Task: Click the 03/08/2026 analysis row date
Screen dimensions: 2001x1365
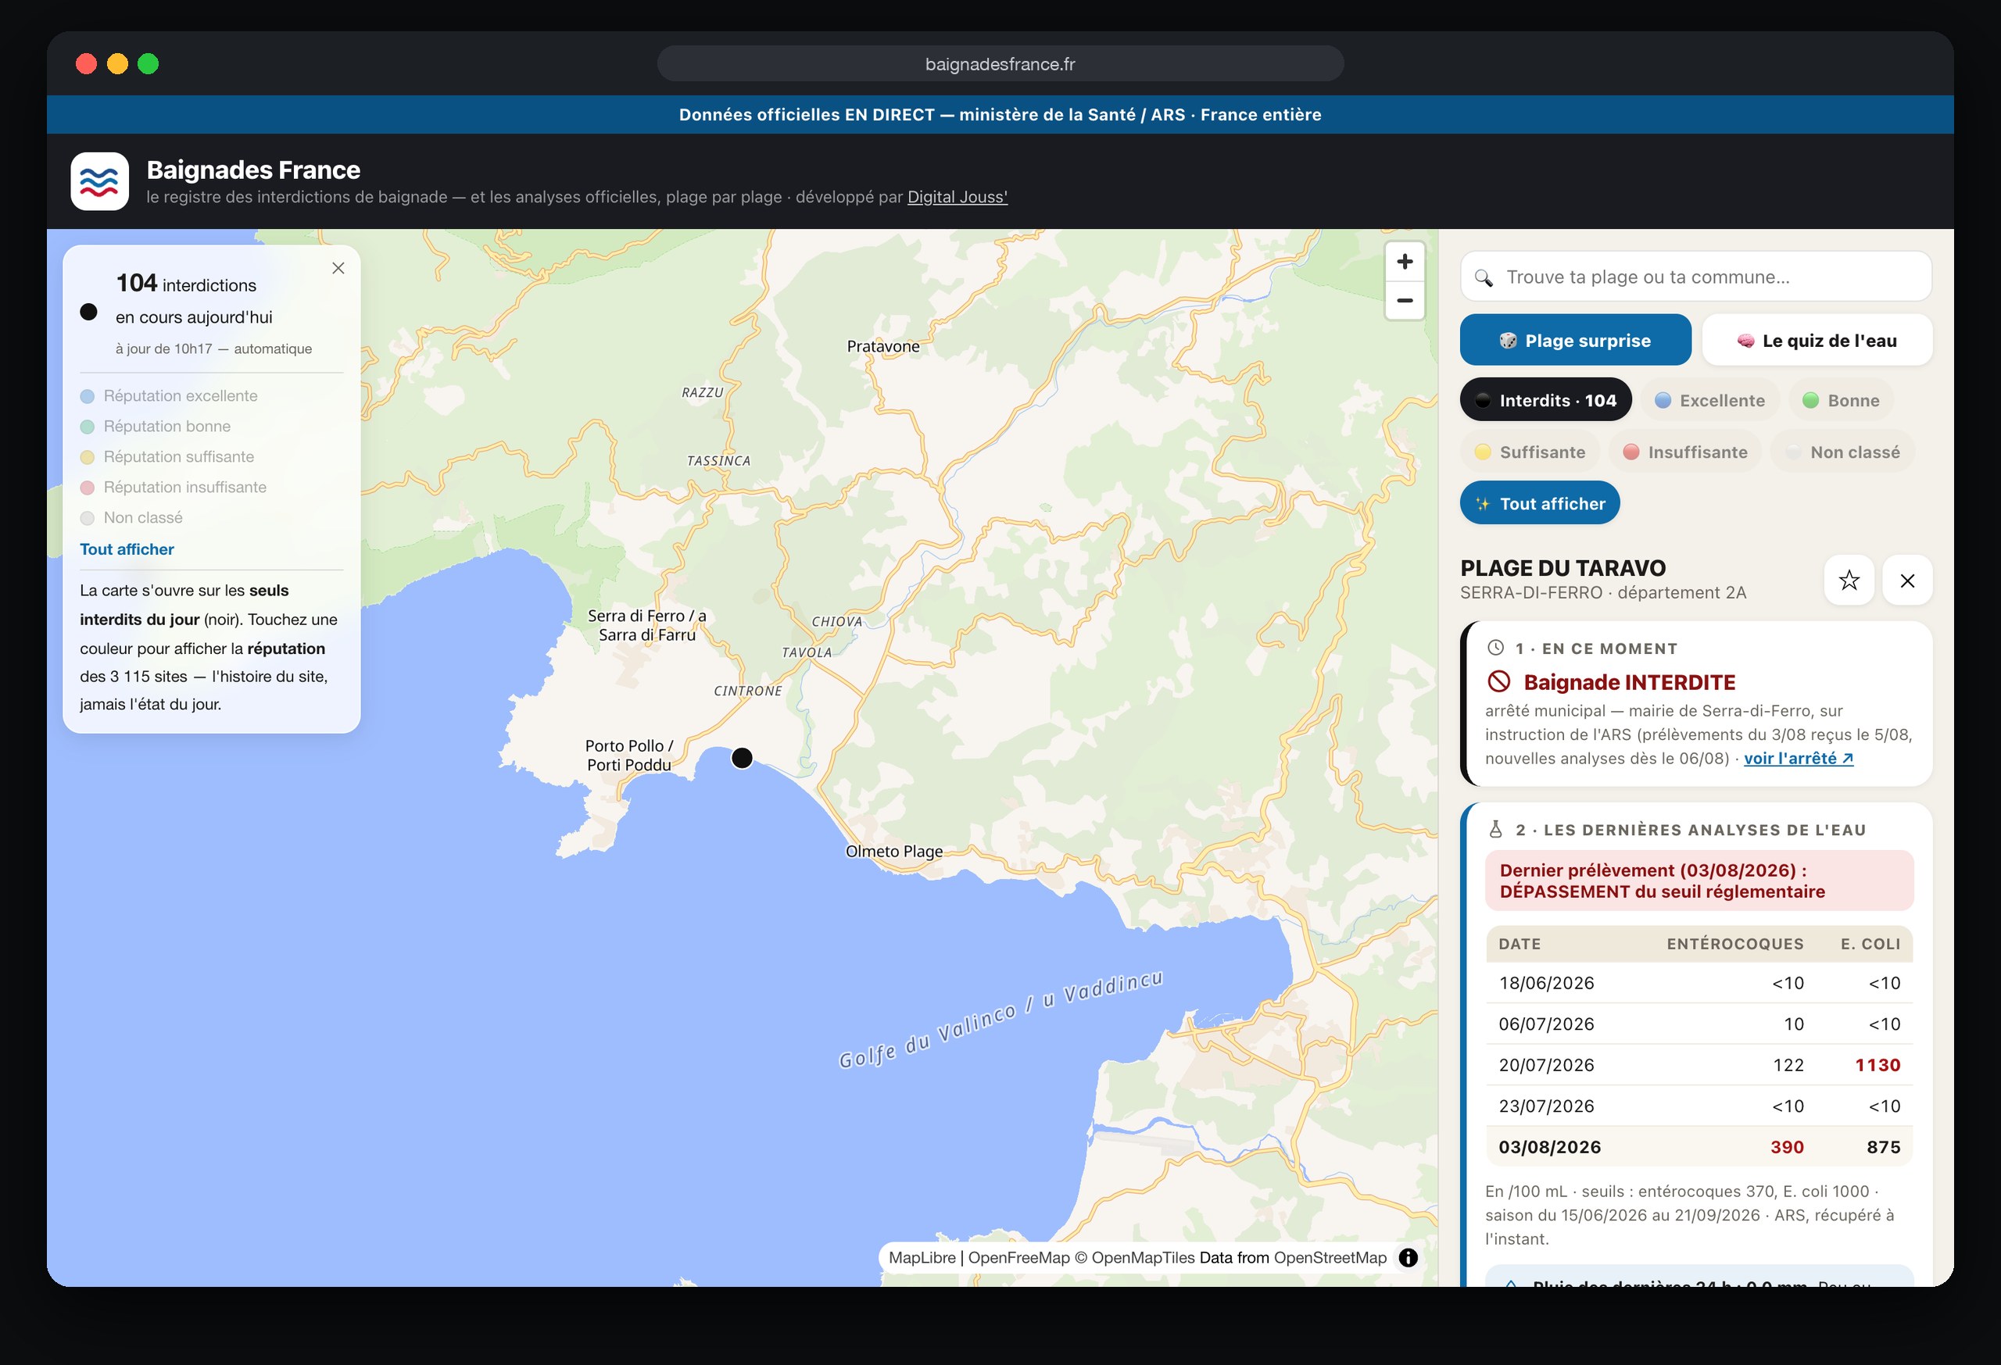Action: pyautogui.click(x=1550, y=1147)
